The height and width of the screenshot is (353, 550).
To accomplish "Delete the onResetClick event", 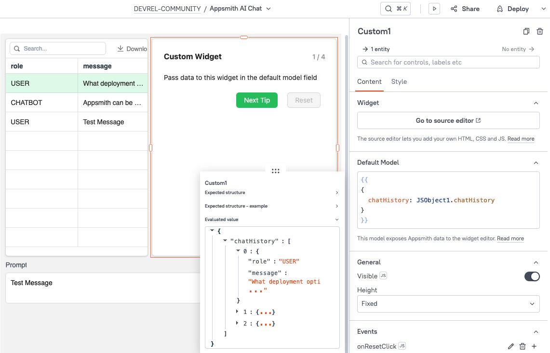I will click(x=523, y=346).
